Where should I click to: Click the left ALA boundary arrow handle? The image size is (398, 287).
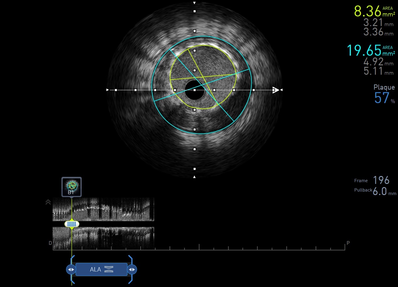point(71,269)
